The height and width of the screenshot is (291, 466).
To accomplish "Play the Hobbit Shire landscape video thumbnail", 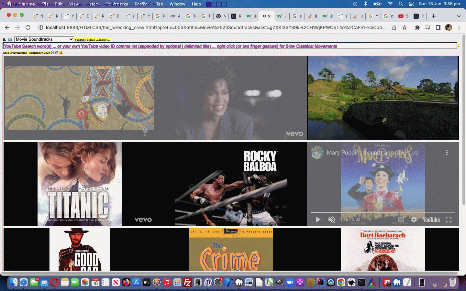I will pyautogui.click(x=383, y=98).
